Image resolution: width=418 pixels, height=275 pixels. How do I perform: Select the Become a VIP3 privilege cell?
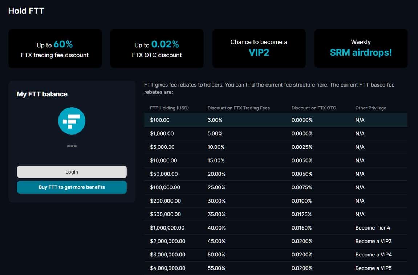[373, 241]
